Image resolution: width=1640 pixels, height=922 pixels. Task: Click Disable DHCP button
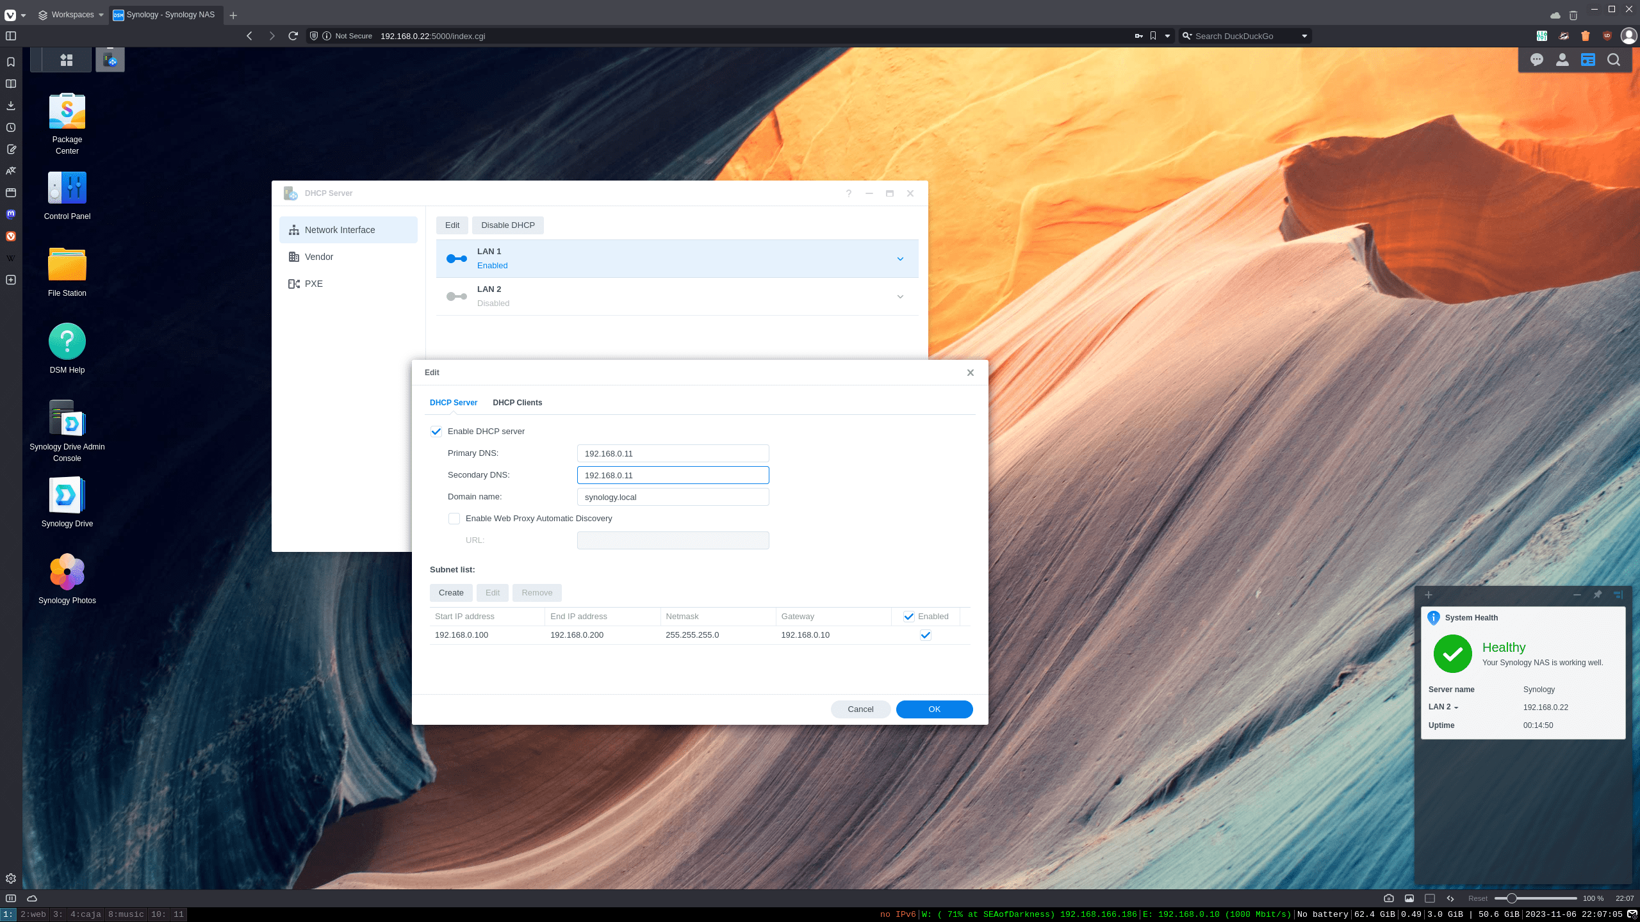pyautogui.click(x=507, y=225)
